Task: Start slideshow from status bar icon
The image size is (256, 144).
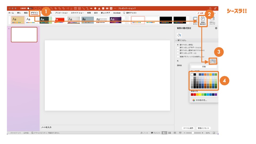Action: (x=180, y=133)
